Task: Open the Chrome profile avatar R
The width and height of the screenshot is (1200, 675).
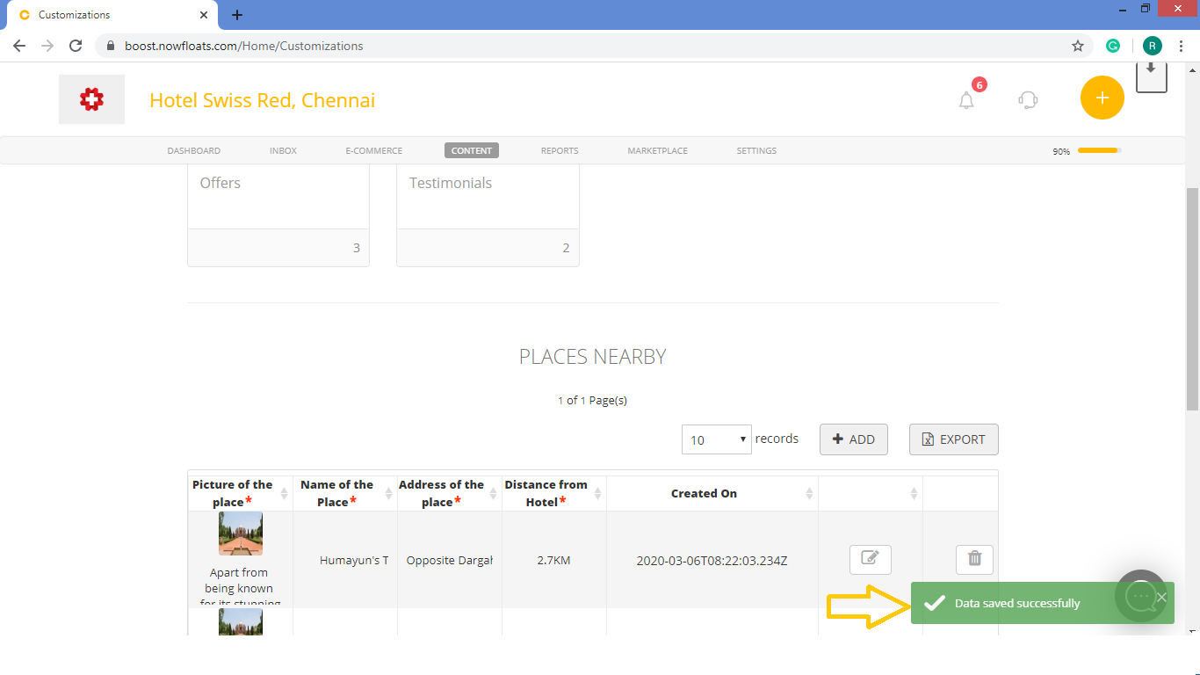Action: [x=1152, y=46]
